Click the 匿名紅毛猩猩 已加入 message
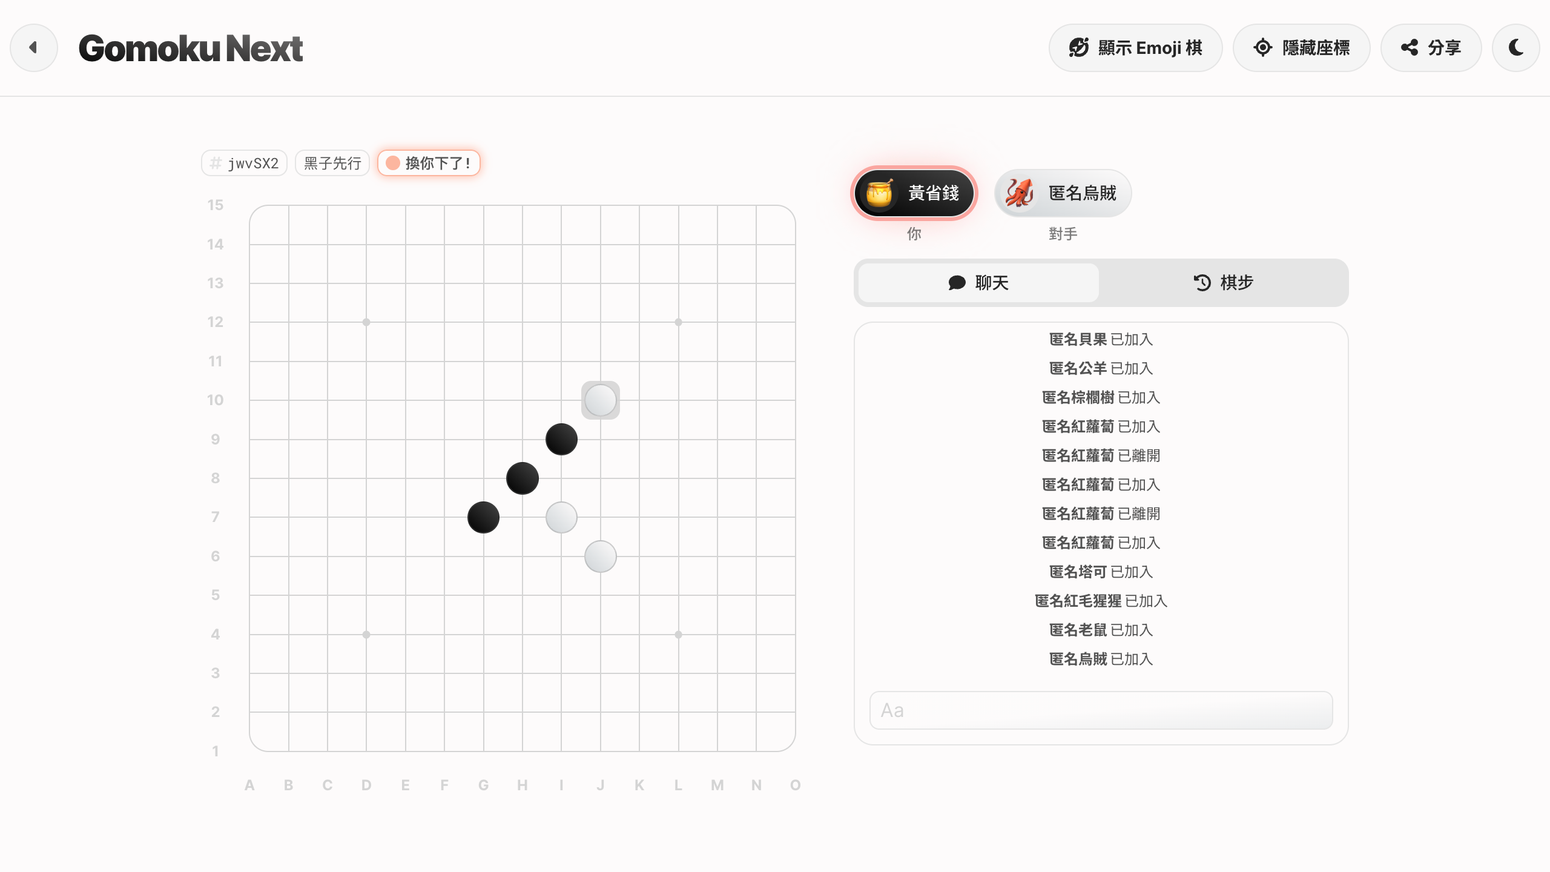 (1101, 601)
